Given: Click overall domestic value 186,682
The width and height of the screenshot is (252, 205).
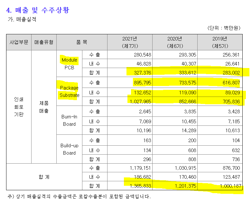Looking at the screenshot, I should tap(143, 177).
